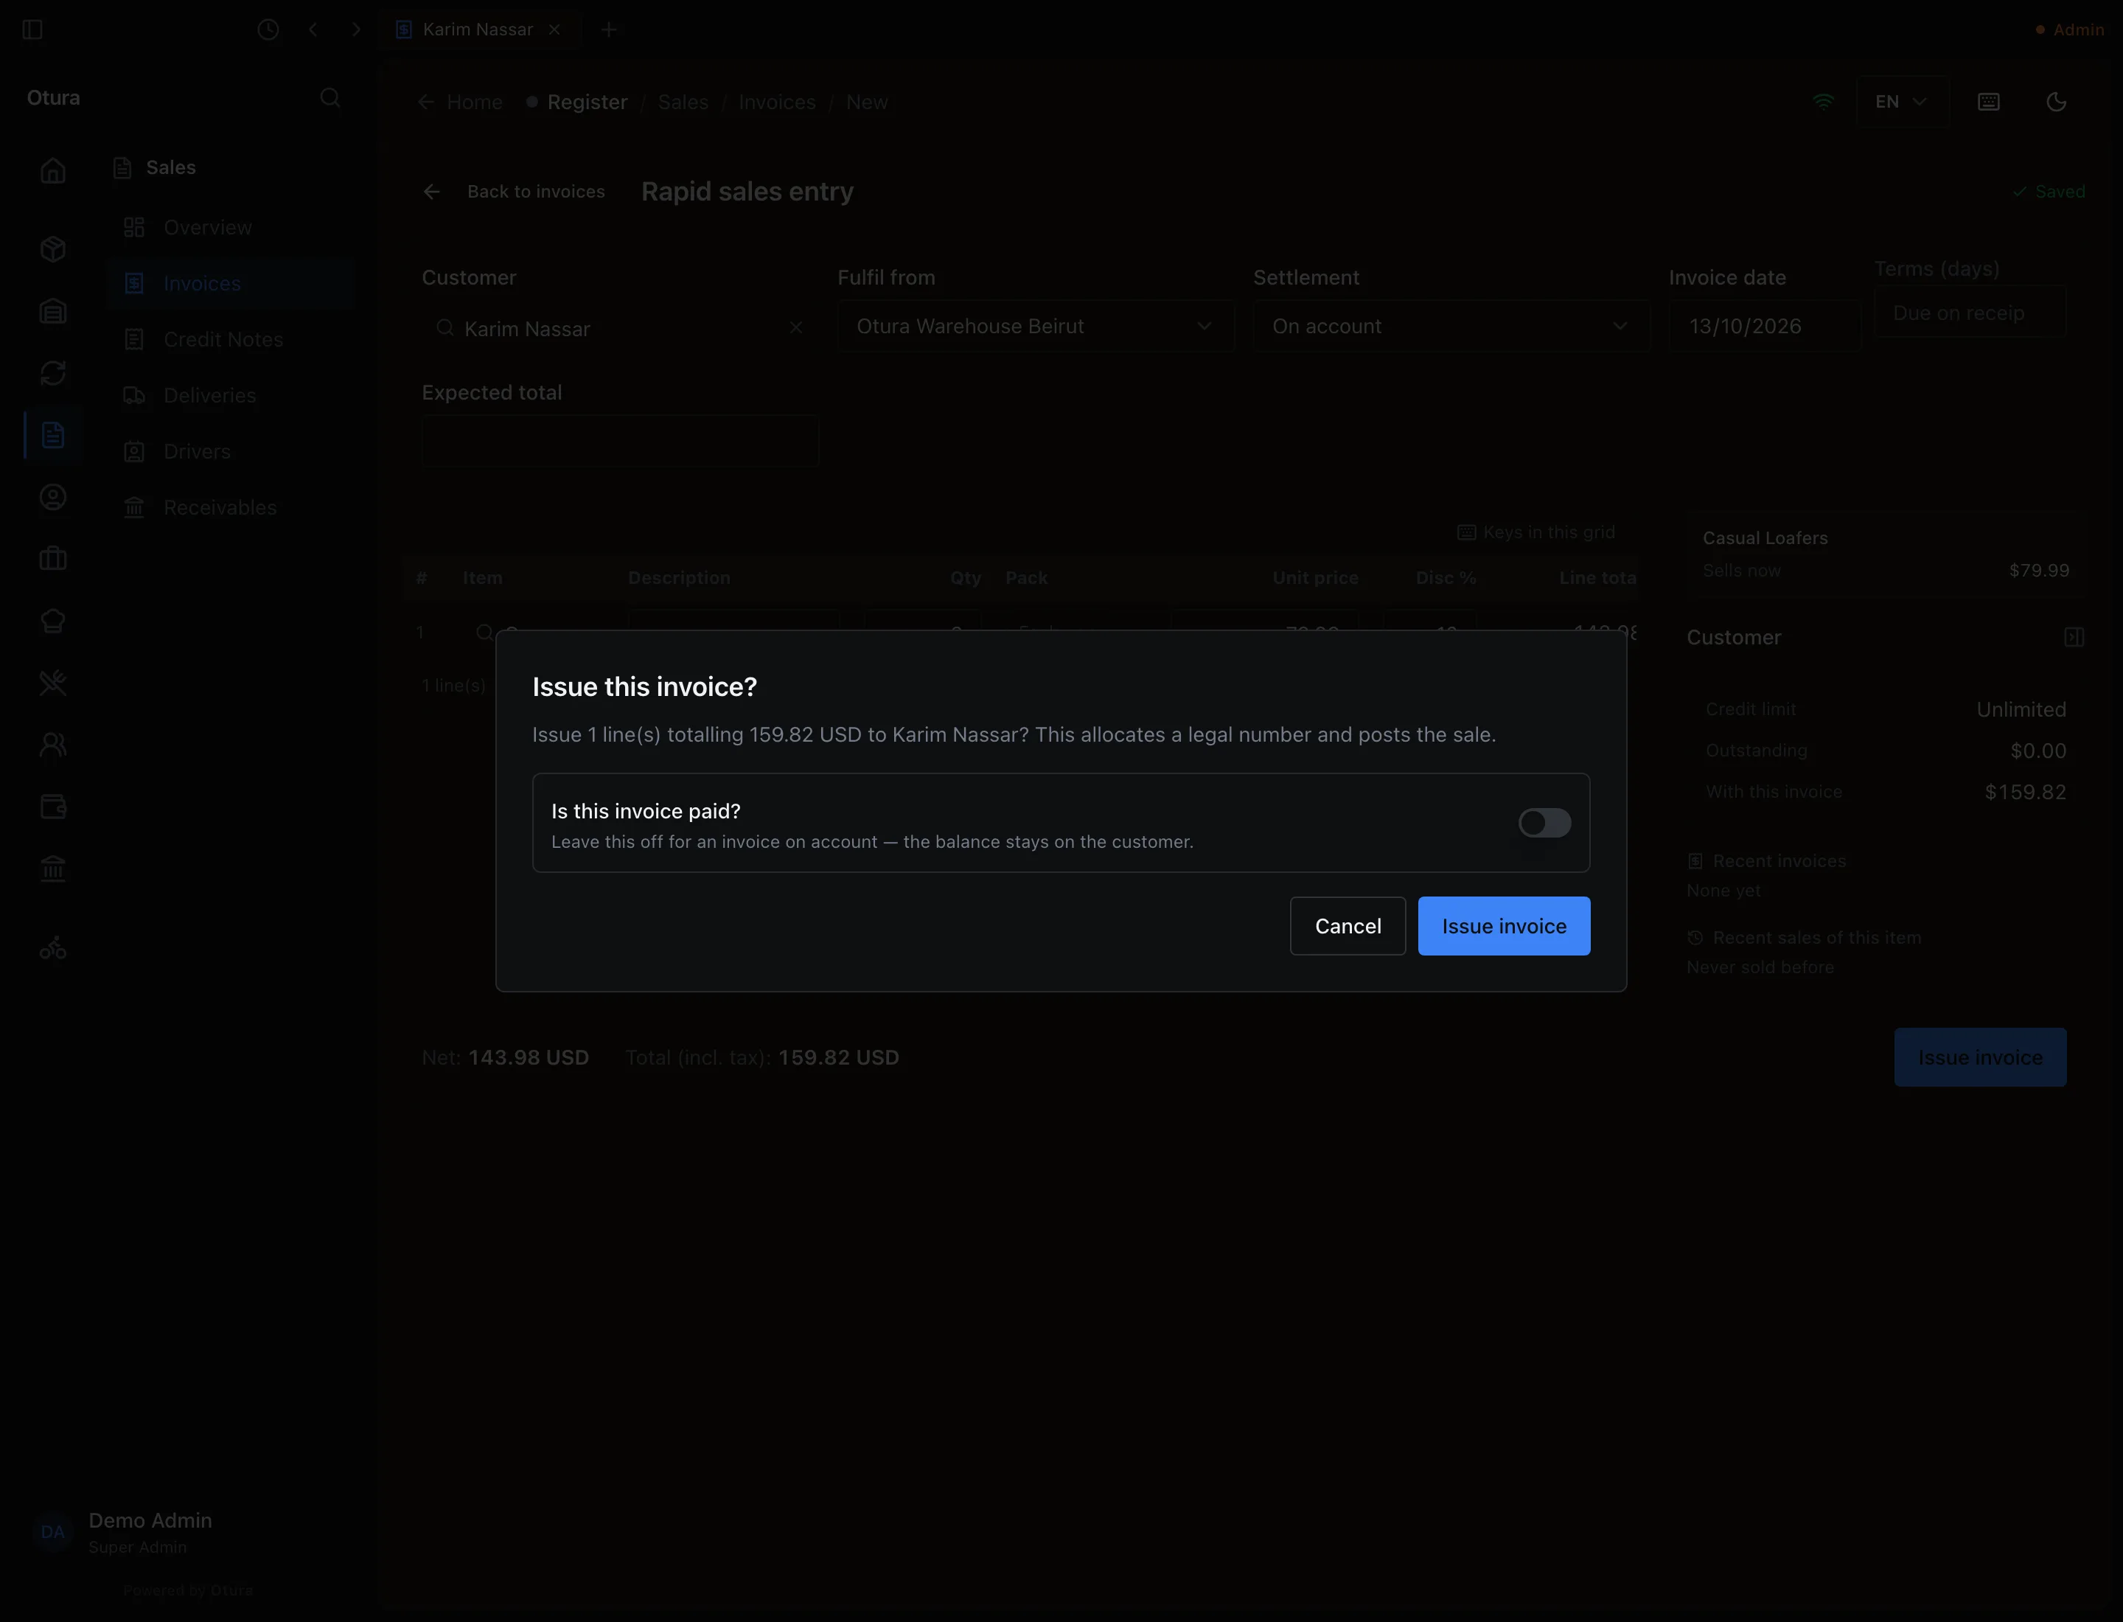Go back using the top bar left chevron

(x=313, y=30)
